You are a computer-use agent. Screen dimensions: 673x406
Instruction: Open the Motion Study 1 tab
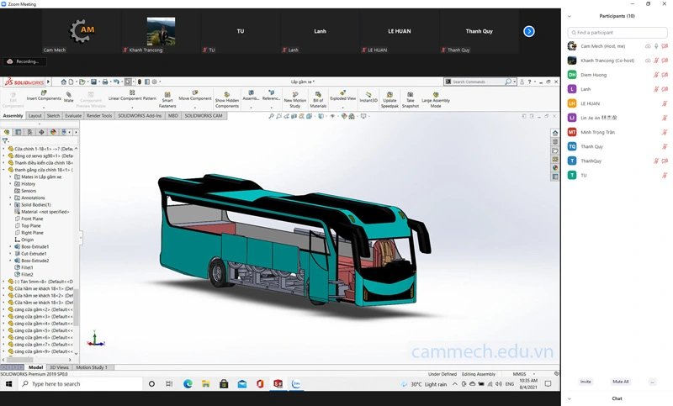coord(92,367)
